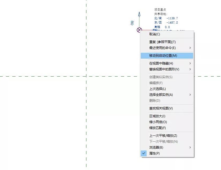Open 在视图中隐藏(H) submenu
Image resolution: width=221 pixels, height=170 pixels.
167,63
